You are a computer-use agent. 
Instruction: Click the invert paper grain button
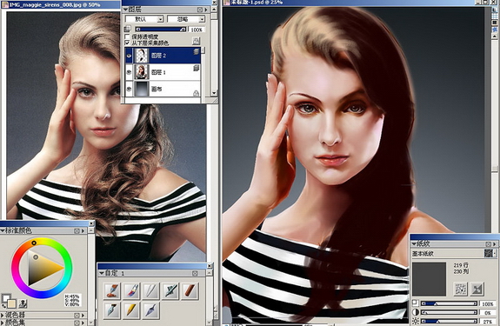pyautogui.click(x=477, y=289)
